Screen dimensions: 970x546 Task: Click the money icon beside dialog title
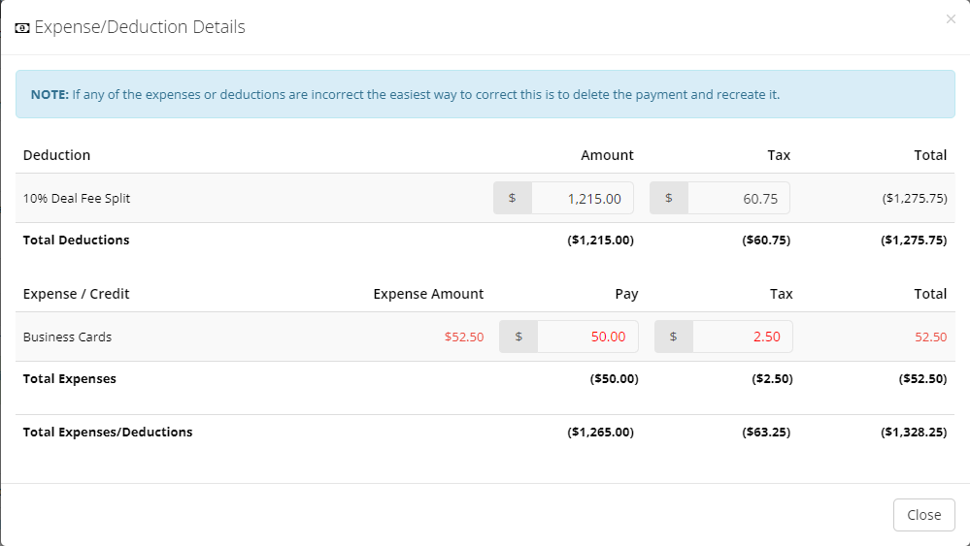click(22, 28)
